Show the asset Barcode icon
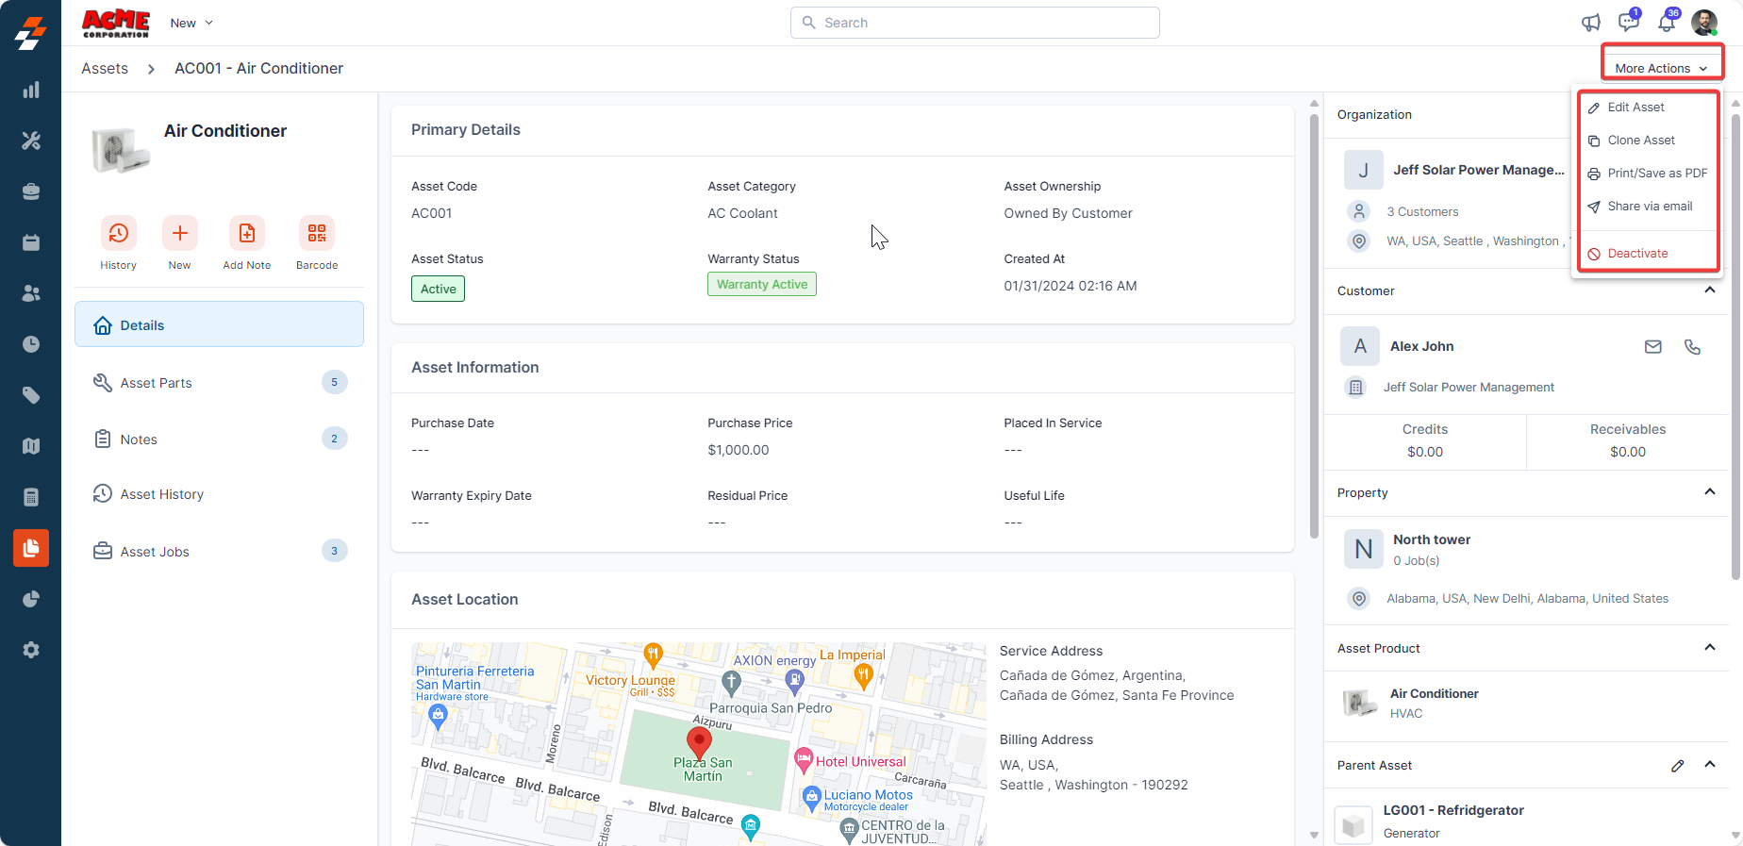The width and height of the screenshot is (1743, 846). tap(317, 233)
